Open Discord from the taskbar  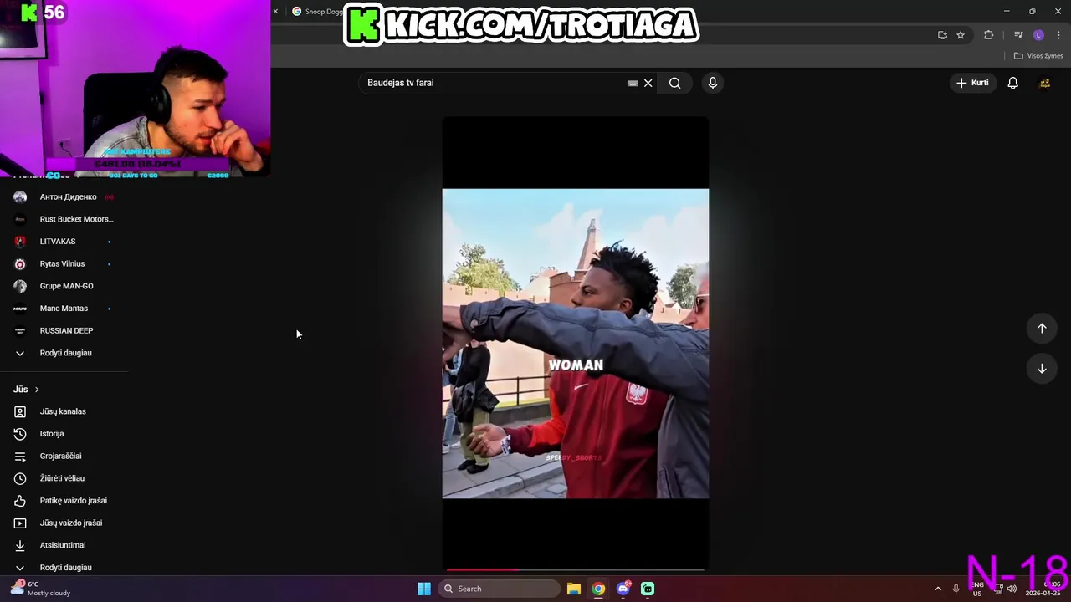pos(623,589)
